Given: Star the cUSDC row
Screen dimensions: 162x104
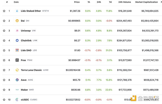Looking at the screenshot, I should coord(4,100).
